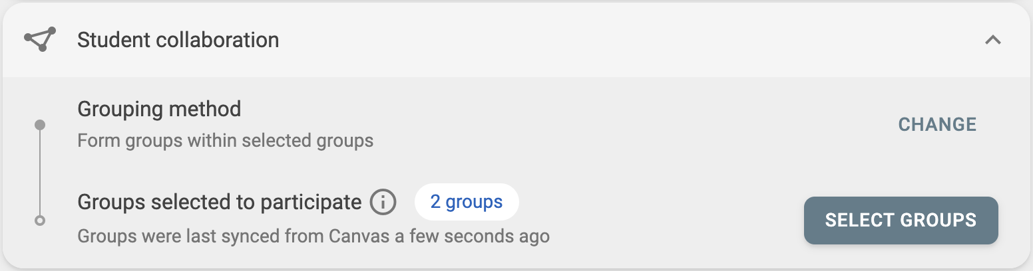This screenshot has width=1033, height=271.
Task: Click 'Form groups within selected groups' description
Action: click(x=225, y=141)
